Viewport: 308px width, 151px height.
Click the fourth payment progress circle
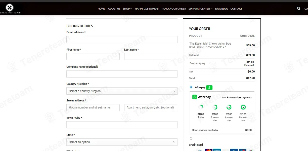243,107
